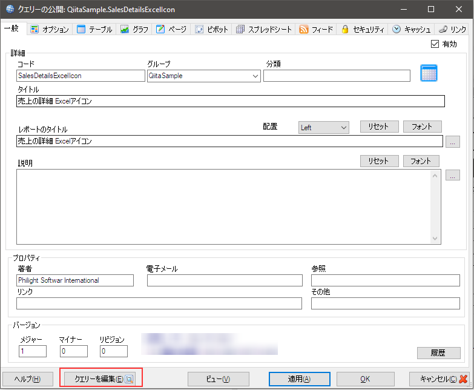Click the ビュー(V) button
The height and width of the screenshot is (390, 474).
click(x=219, y=379)
